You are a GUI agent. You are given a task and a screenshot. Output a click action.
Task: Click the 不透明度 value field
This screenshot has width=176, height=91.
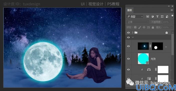166,22
